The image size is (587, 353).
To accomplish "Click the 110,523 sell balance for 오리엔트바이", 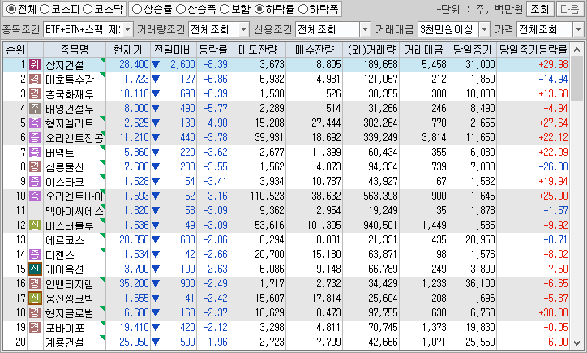I will pos(268,196).
